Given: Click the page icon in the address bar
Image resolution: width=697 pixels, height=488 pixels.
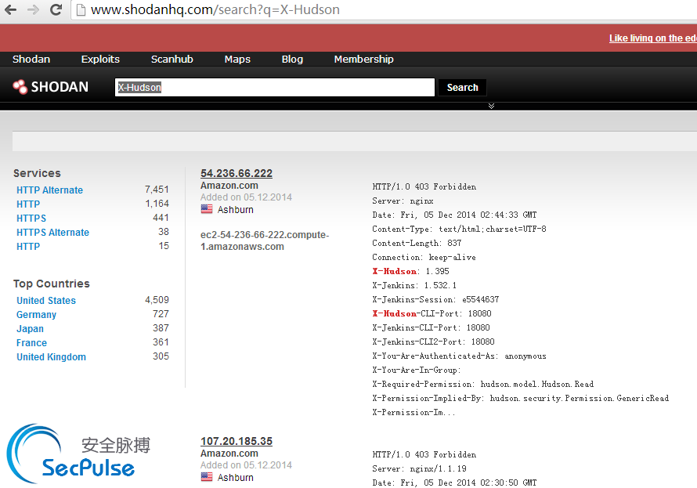Looking at the screenshot, I should [x=81, y=9].
